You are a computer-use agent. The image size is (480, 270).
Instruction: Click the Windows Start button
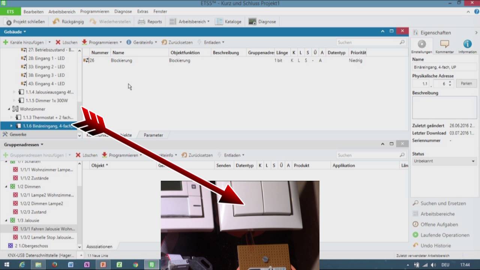[7, 265]
